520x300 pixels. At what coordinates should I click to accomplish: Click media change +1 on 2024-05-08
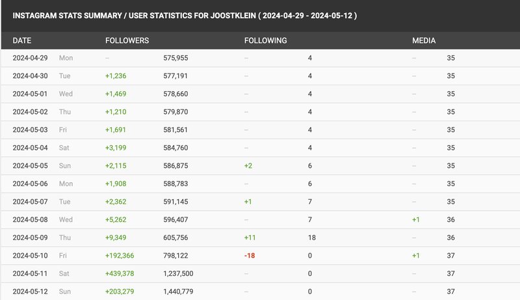coord(416,219)
